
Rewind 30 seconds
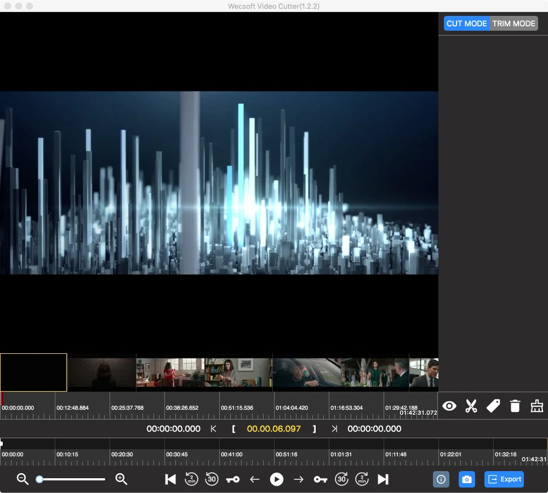coord(212,479)
